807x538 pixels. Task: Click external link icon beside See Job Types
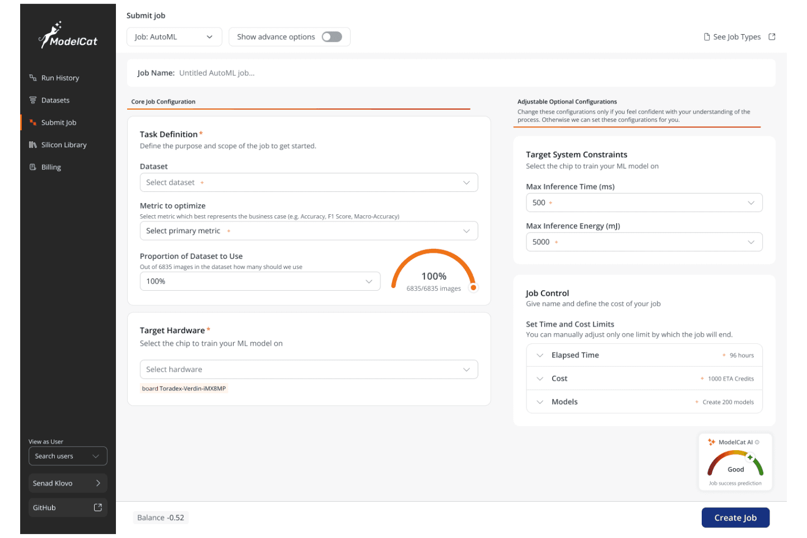pos(772,37)
